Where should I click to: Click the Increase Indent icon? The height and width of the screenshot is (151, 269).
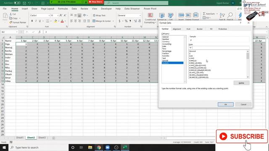(89, 21)
